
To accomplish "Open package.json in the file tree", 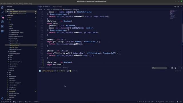I will pyautogui.click(x=12, y=87).
